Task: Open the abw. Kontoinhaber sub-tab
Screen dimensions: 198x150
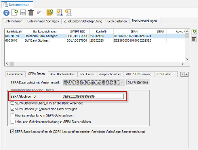Action: (x=62, y=74)
